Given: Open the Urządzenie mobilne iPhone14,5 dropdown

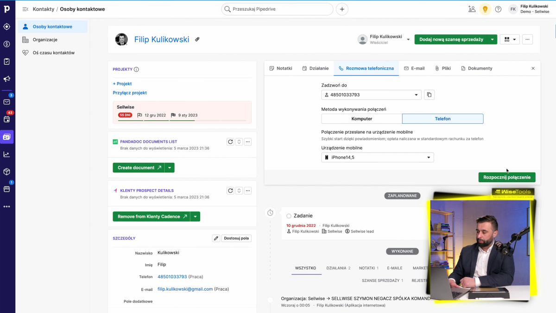Looking at the screenshot, I should tap(378, 157).
